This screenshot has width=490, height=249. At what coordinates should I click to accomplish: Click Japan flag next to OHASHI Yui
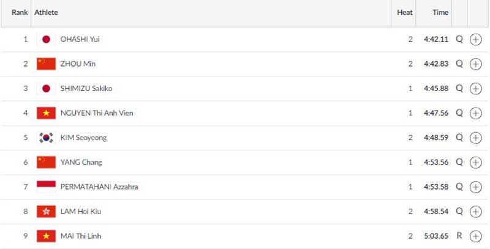(46, 39)
